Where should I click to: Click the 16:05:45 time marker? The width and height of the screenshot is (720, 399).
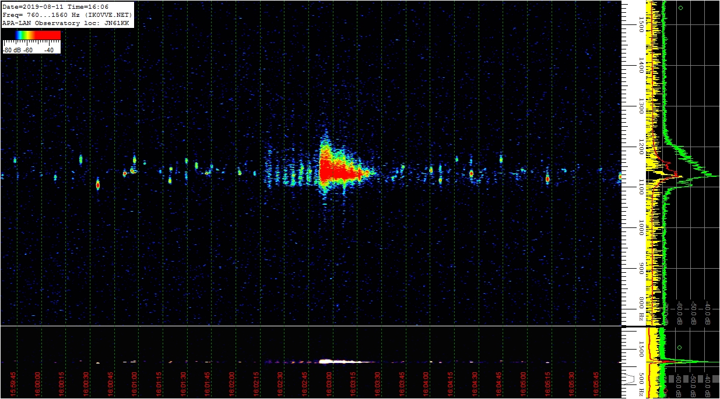point(596,385)
